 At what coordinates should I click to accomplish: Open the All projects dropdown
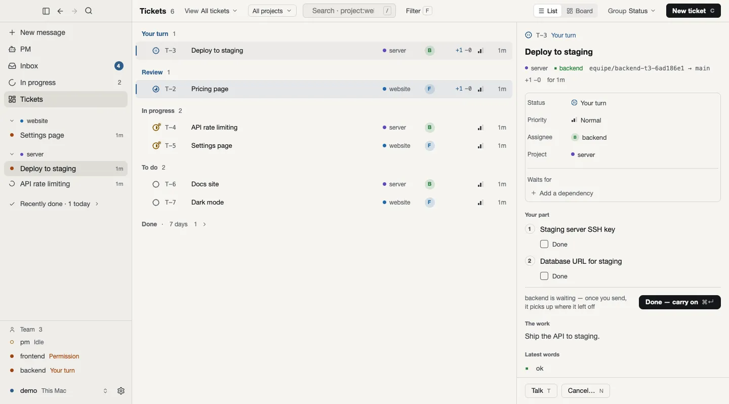(272, 11)
